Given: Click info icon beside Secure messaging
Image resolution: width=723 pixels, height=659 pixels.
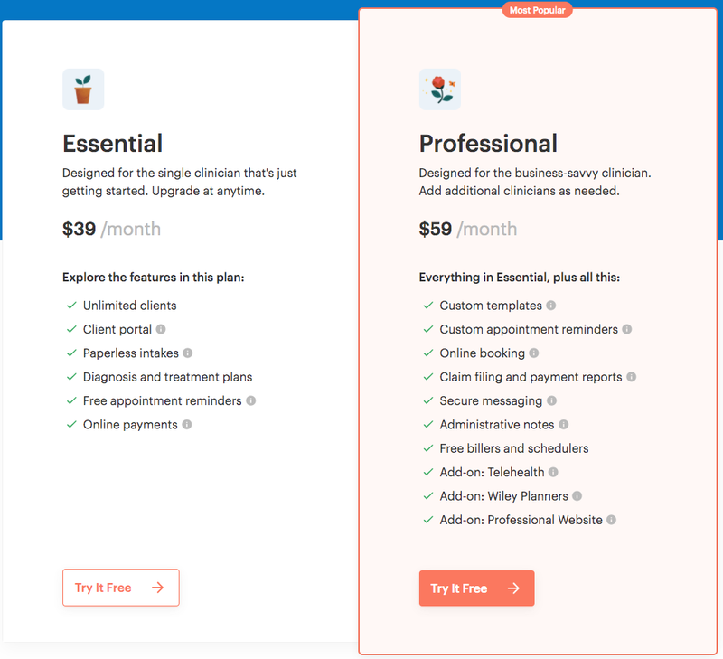Looking at the screenshot, I should coord(552,400).
